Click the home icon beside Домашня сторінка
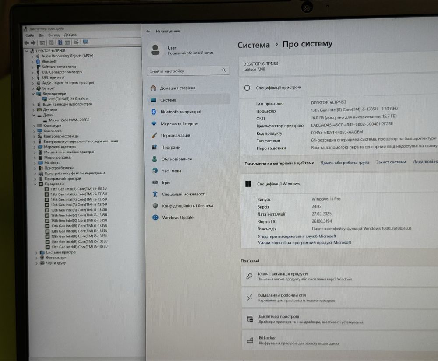Screen dimensions: 438x361 point(153,88)
